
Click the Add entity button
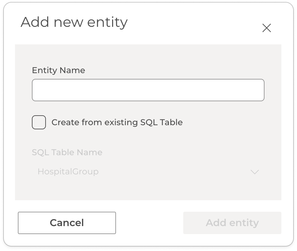[232, 223]
